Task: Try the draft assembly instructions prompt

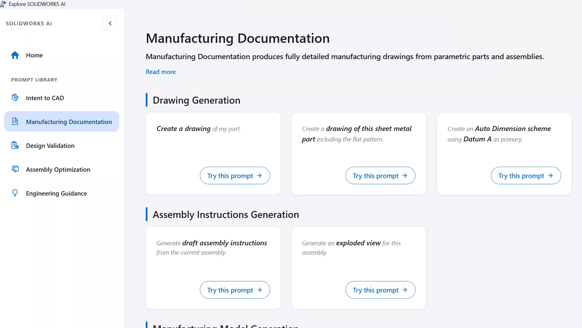Action: coord(235,290)
